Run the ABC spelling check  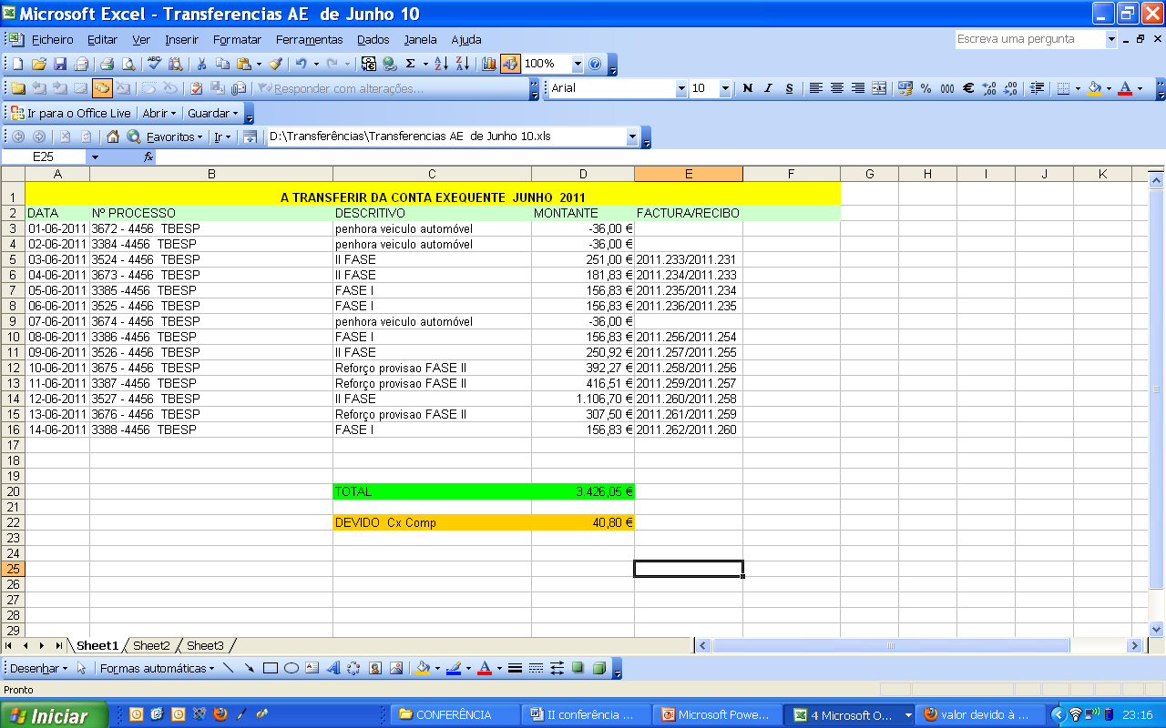pos(155,64)
